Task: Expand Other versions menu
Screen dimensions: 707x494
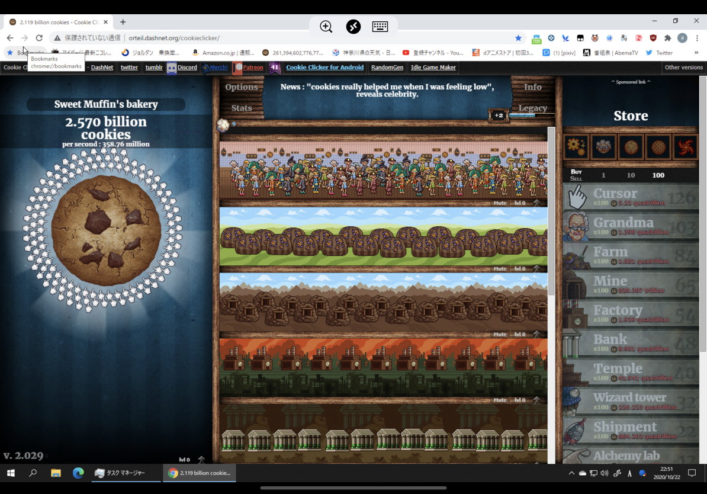Action: (683, 67)
